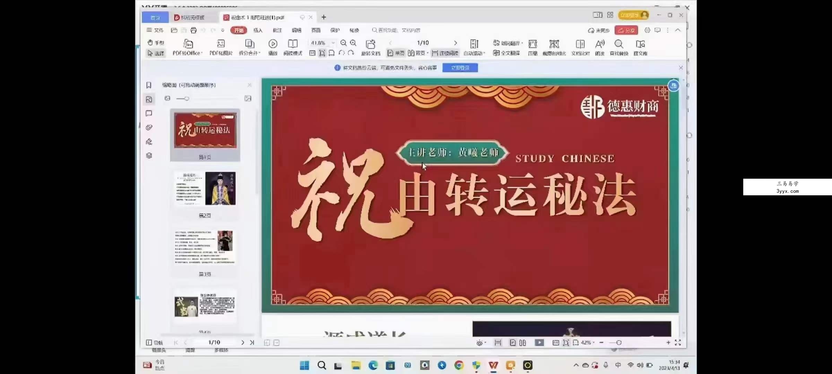Toggle Continuous Reading mode

445,53
